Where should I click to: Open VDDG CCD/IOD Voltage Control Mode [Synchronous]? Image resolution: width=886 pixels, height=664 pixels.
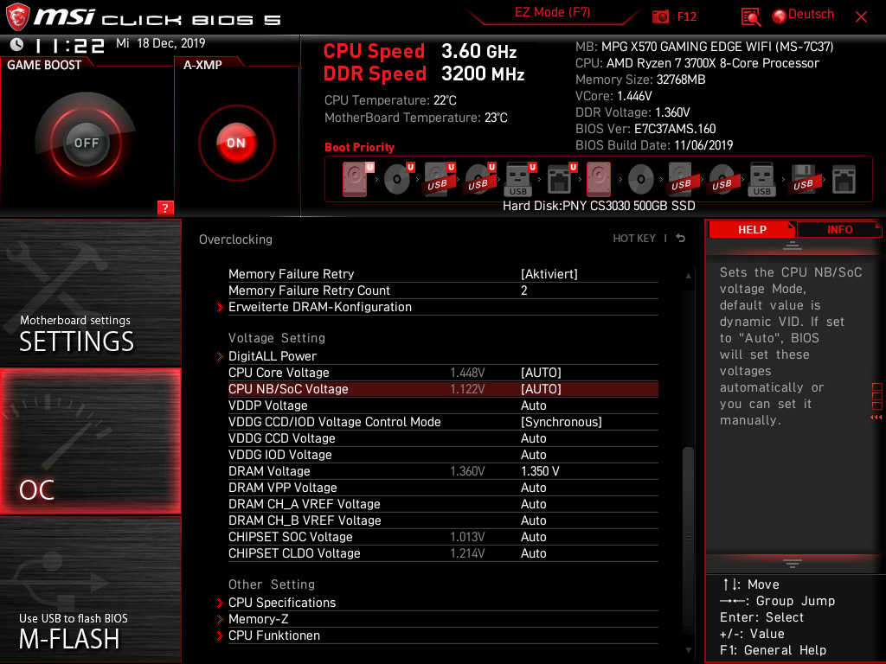(x=561, y=422)
